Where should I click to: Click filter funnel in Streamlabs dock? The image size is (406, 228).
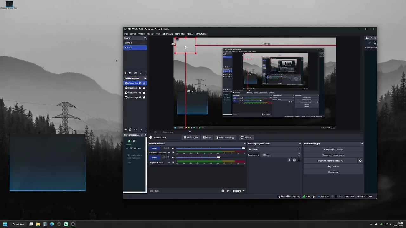pyautogui.click(x=131, y=149)
